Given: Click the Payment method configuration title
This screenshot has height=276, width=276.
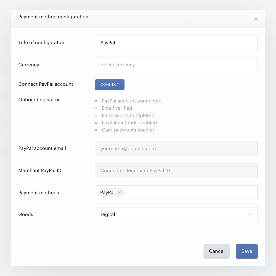Looking at the screenshot, I should pyautogui.click(x=53, y=17).
